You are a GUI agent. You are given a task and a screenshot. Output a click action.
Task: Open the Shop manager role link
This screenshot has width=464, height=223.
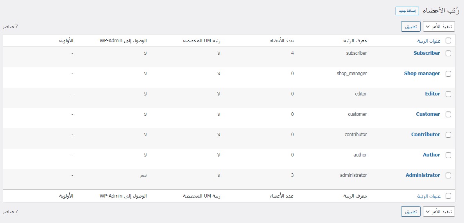422,74
